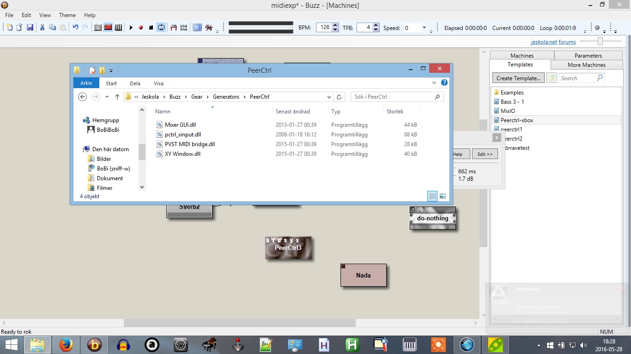Toggle Loop playback button
This screenshot has height=354, width=631.
[161, 28]
